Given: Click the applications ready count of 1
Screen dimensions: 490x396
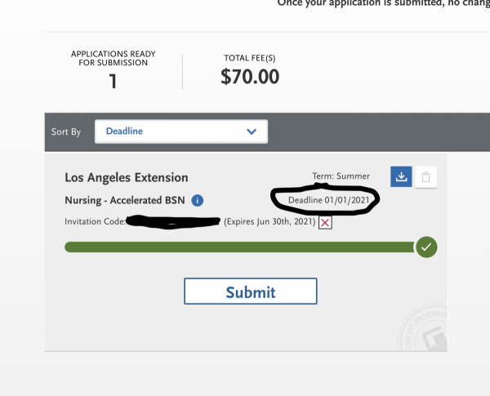Looking at the screenshot, I should [113, 81].
